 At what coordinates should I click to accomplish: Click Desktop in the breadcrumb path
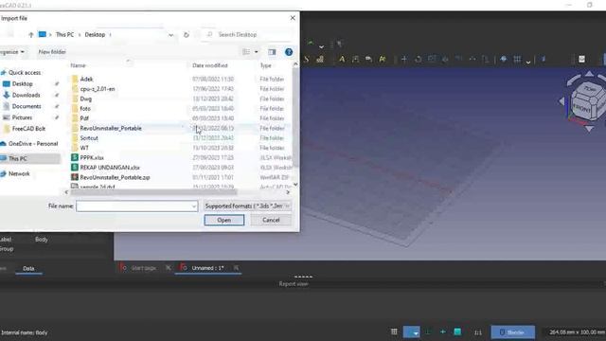95,35
